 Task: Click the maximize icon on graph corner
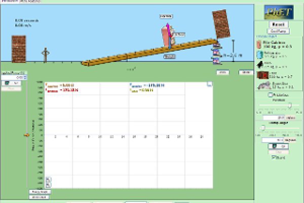(209, 85)
